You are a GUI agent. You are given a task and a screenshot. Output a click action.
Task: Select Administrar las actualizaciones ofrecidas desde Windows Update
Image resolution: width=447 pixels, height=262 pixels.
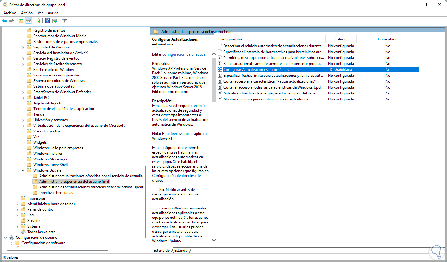pos(91,187)
